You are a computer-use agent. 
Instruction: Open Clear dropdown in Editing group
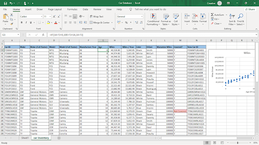216,24
